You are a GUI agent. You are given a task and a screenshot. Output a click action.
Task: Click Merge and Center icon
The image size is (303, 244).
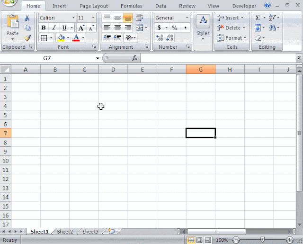140,28
